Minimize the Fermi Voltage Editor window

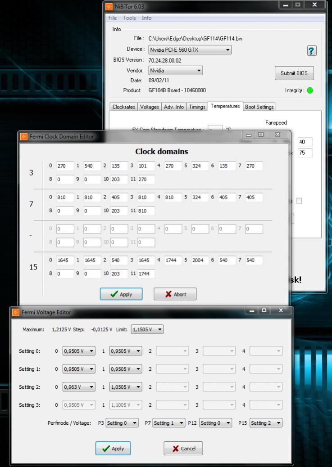click(x=252, y=310)
